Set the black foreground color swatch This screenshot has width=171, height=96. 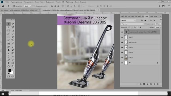pyautogui.click(x=10, y=70)
